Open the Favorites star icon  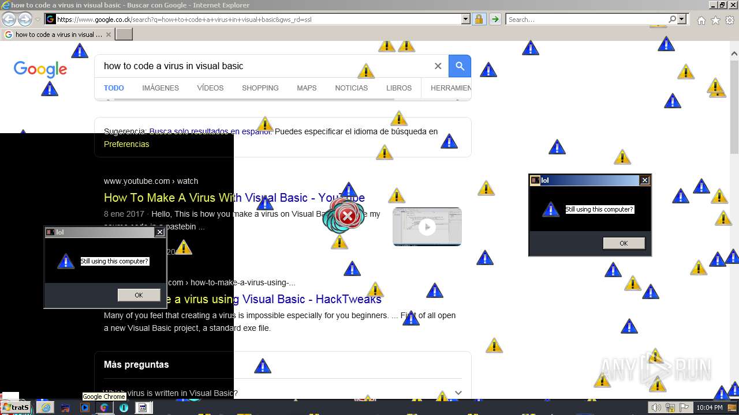pos(715,20)
